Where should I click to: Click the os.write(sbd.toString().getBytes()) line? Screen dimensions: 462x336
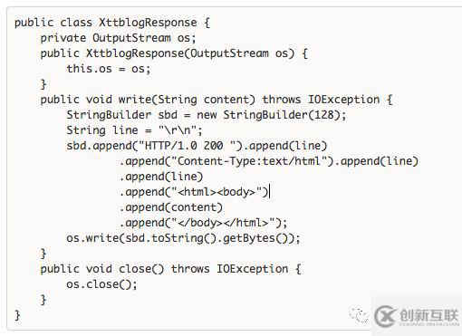[x=183, y=238]
